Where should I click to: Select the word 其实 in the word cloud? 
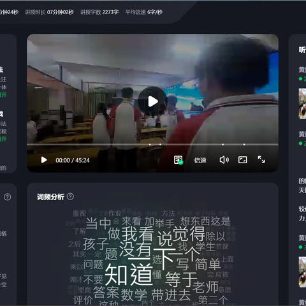click(x=79, y=254)
